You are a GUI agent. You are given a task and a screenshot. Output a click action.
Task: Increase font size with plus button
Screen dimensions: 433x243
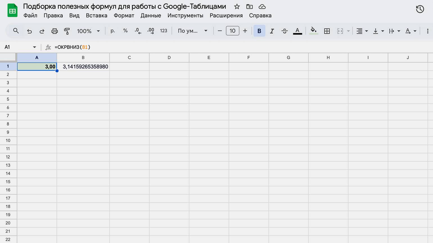click(245, 31)
